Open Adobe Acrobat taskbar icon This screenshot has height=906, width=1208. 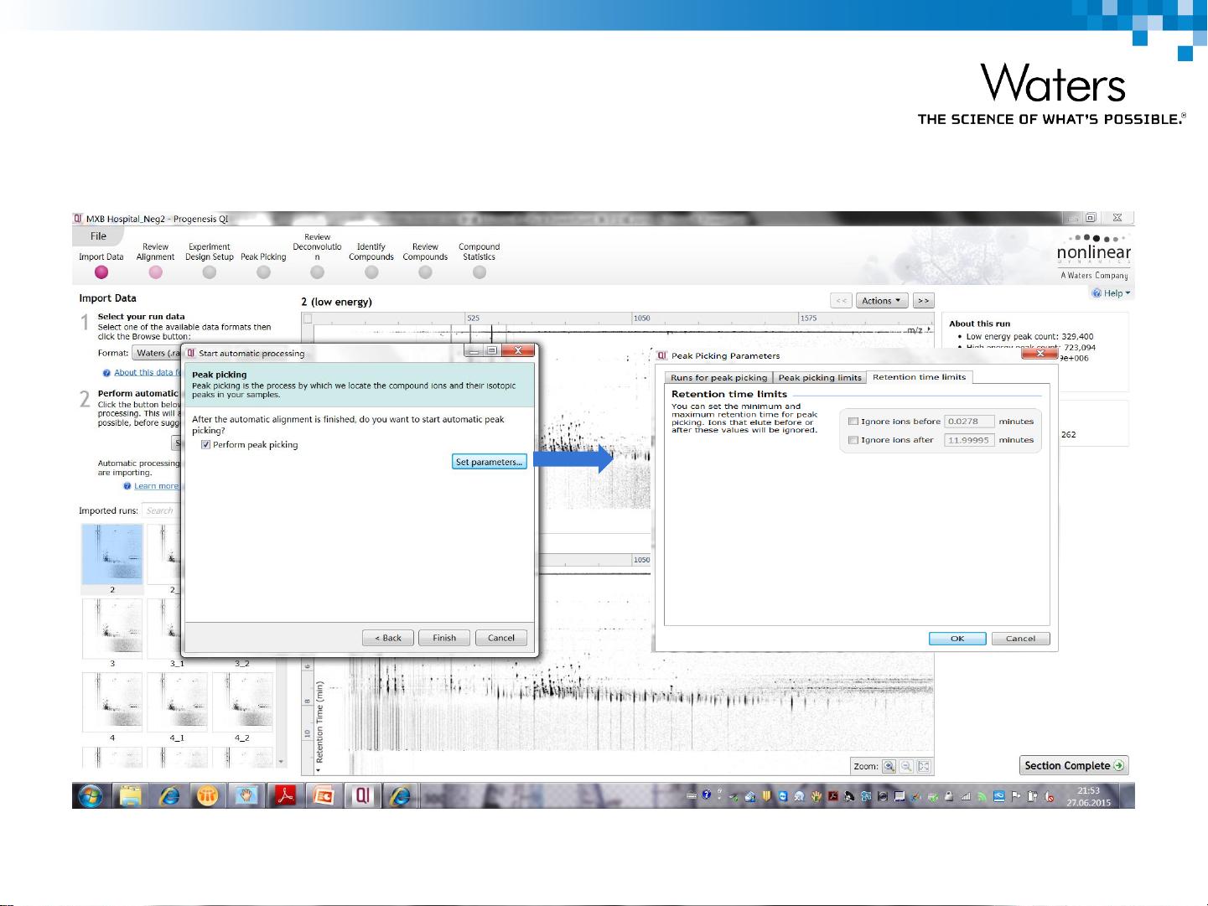[x=285, y=795]
